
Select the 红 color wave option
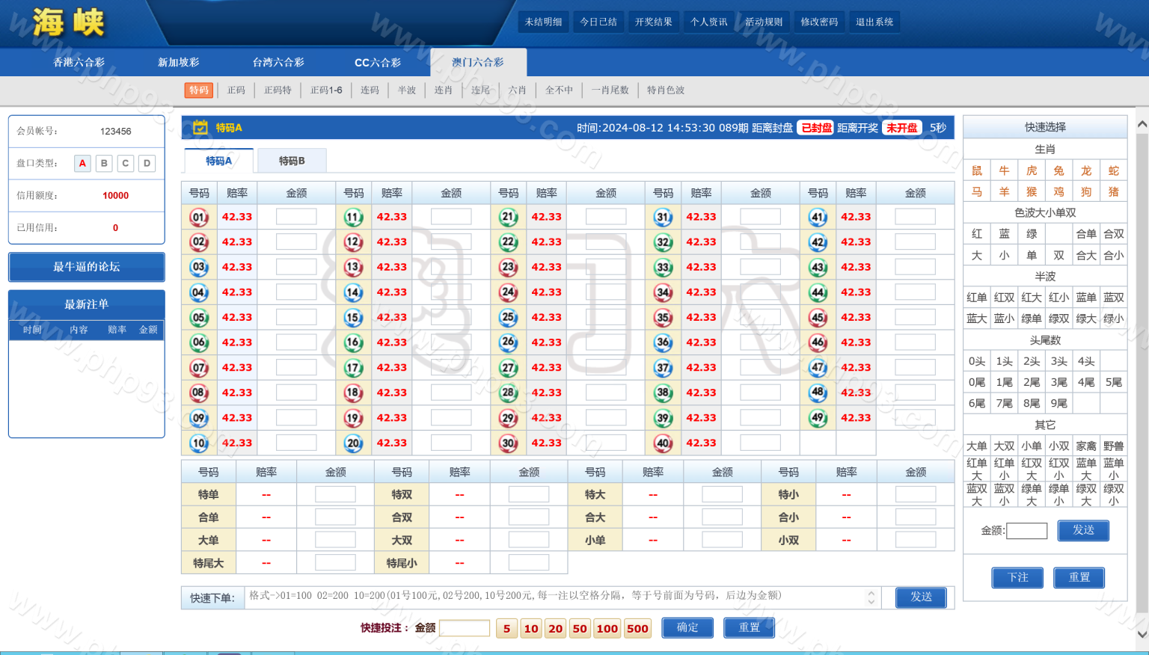pyautogui.click(x=976, y=234)
